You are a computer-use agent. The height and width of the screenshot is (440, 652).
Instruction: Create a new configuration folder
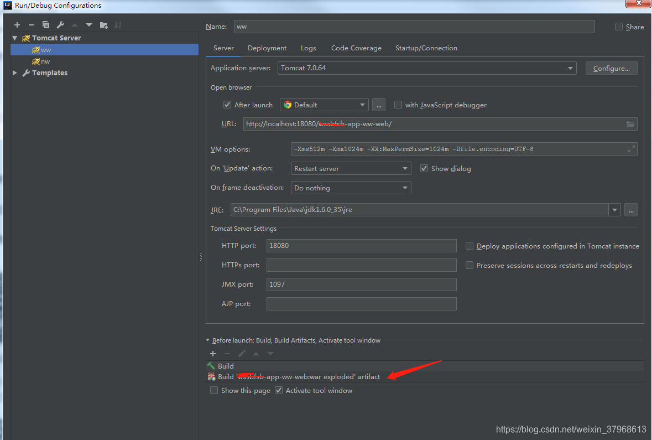pos(103,24)
